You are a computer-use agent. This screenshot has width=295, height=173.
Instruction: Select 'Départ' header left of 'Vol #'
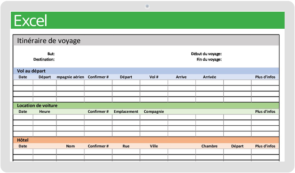coord(126,77)
